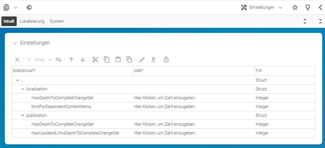Click the second stacked-pages icon after the paste icon

pyautogui.click(x=129, y=60)
